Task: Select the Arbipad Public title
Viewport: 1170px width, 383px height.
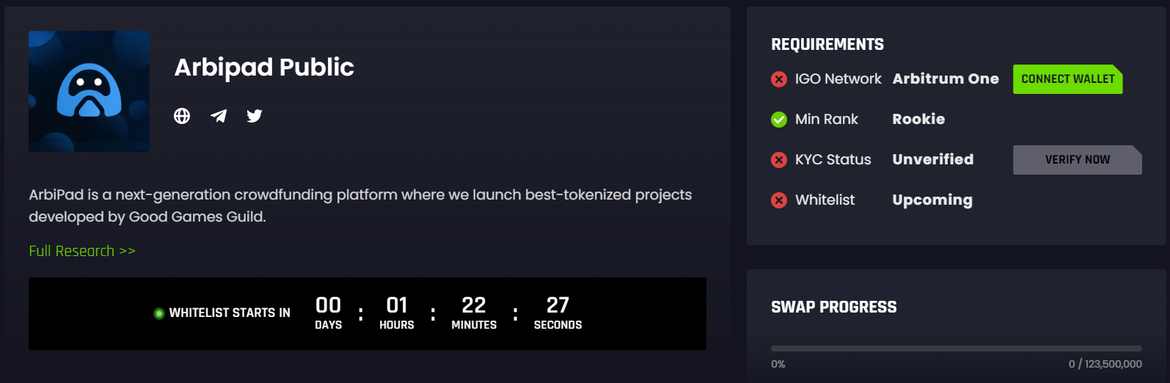Action: 264,67
